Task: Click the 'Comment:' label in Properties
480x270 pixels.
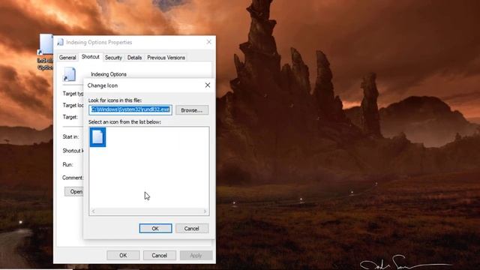Action: (x=73, y=178)
